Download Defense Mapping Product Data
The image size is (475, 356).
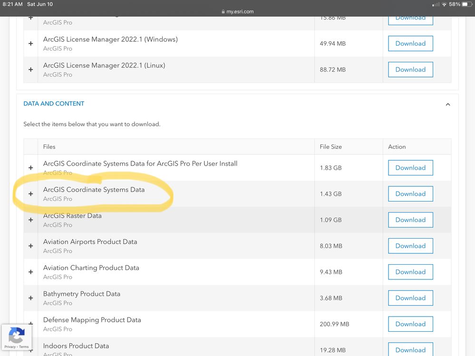coord(410,324)
